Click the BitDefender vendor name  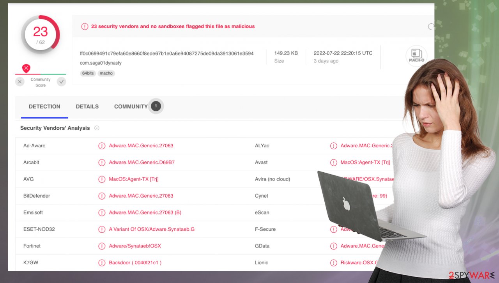pyautogui.click(x=37, y=196)
